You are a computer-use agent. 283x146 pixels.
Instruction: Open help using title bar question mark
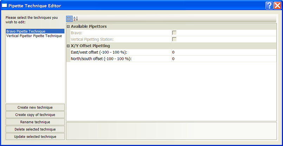[269, 6]
